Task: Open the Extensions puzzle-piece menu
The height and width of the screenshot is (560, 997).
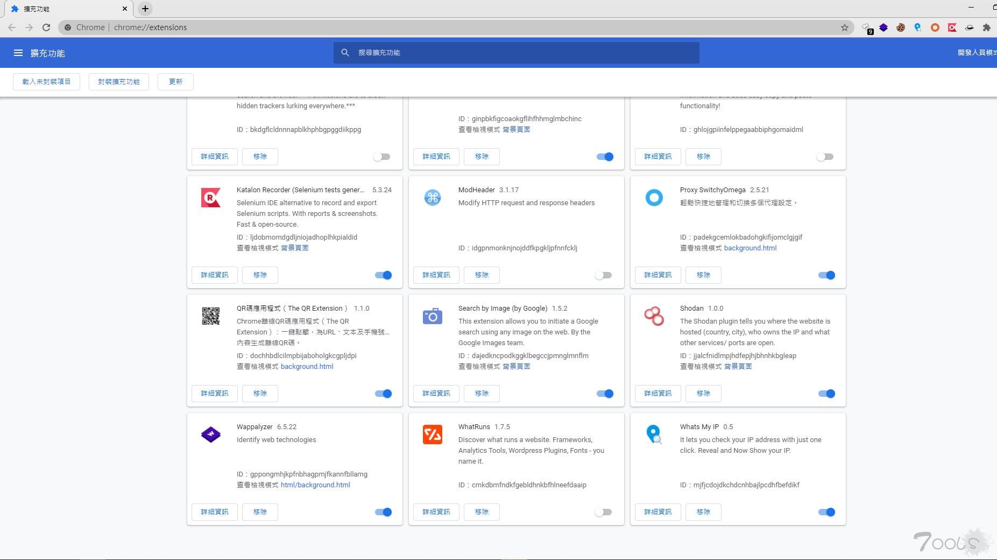Action: tap(987, 27)
